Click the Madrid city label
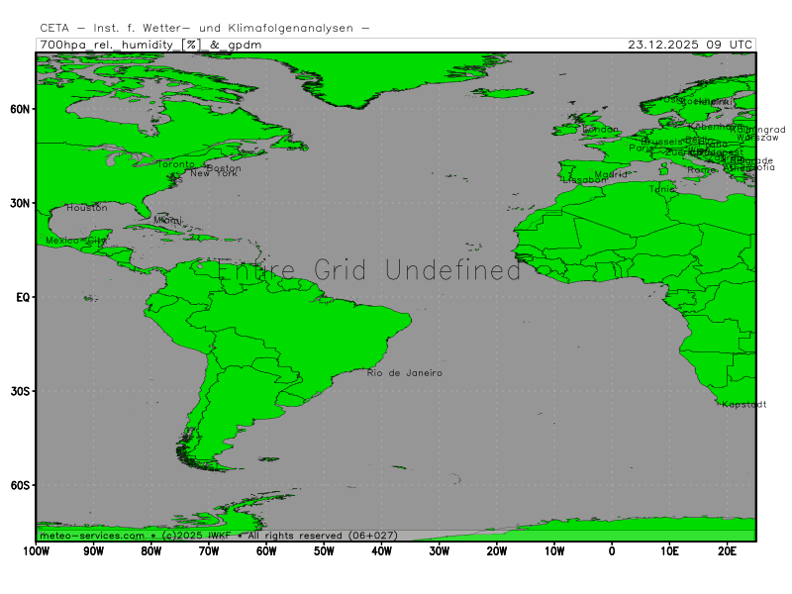This screenshot has width=792, height=594. 611,174
